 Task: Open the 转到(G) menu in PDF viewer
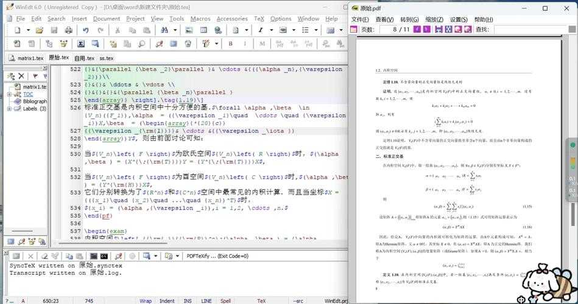tap(409, 19)
